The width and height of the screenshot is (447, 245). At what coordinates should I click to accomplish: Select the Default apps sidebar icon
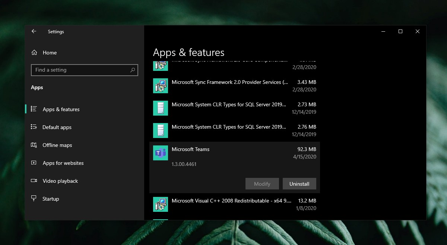click(x=34, y=127)
